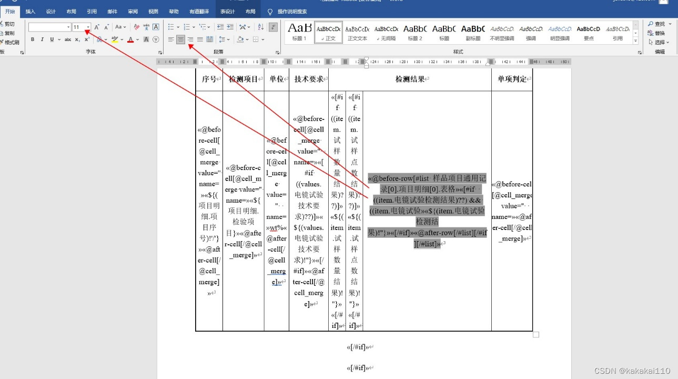Viewport: 678px width, 379px height.
Task: Open the Select menu
Action: 660,42
